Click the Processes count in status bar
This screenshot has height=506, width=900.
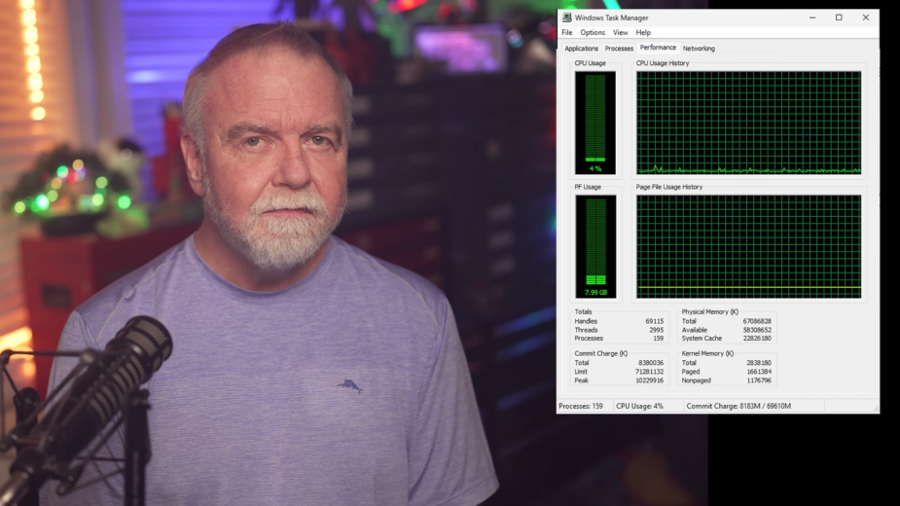(x=582, y=406)
